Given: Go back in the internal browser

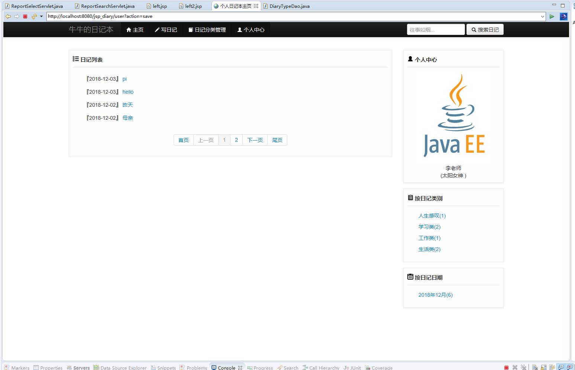Looking at the screenshot, I should pyautogui.click(x=8, y=16).
